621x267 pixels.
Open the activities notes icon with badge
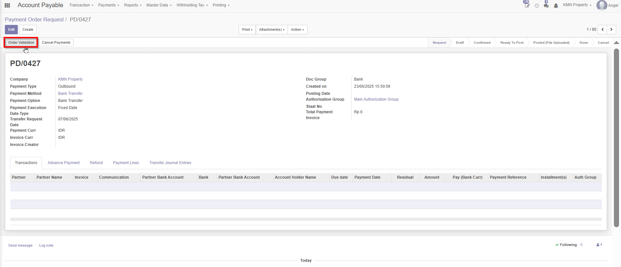(x=527, y=5)
